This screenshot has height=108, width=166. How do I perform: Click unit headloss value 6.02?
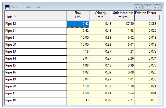(123, 38)
